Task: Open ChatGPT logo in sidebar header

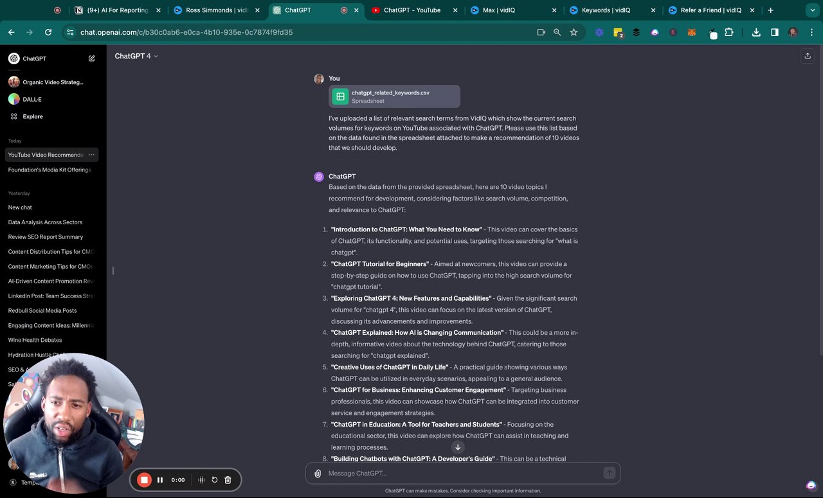Action: [14, 58]
